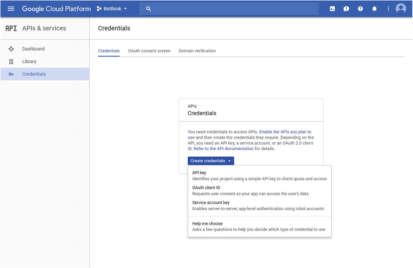
Task: Pick the Help me choose option
Action: [x=207, y=223]
